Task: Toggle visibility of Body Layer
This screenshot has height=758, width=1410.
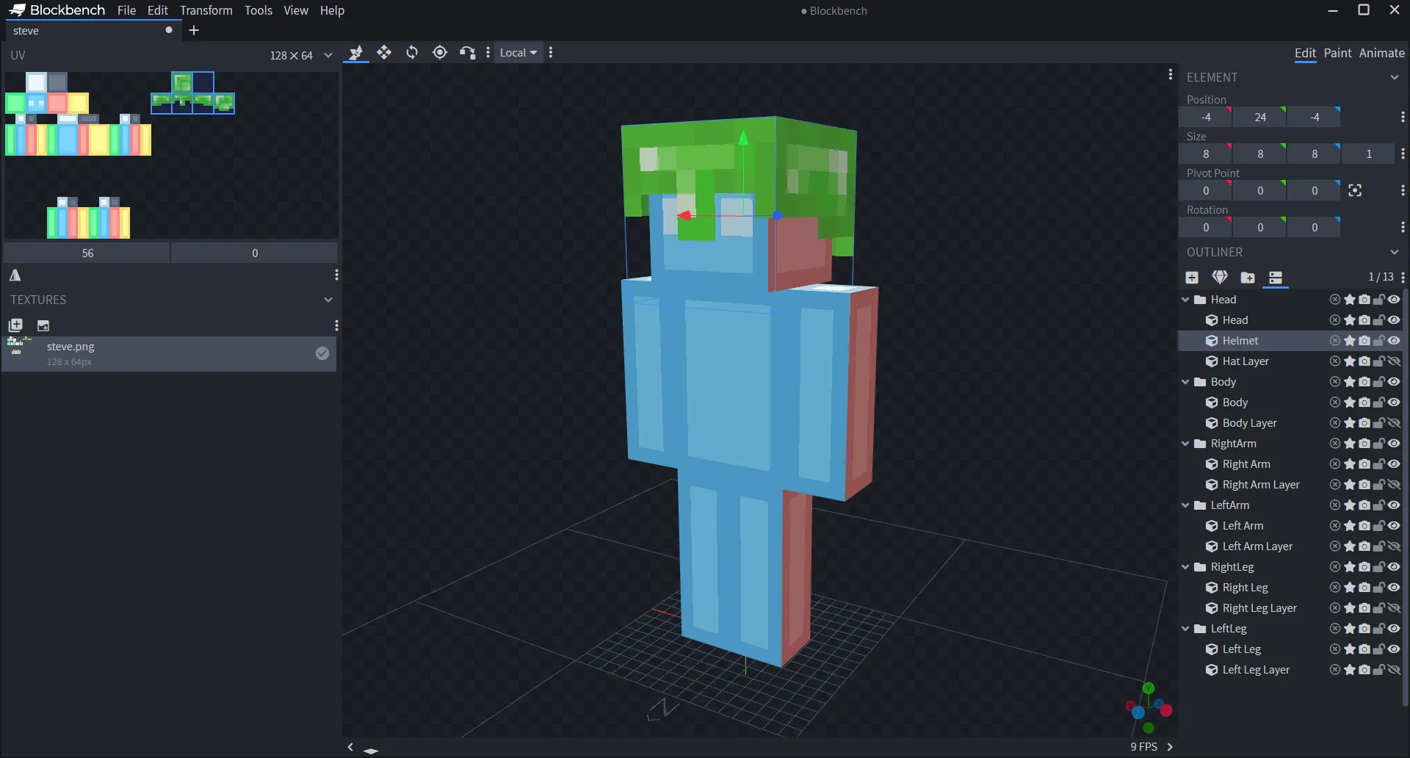Action: click(x=1394, y=423)
